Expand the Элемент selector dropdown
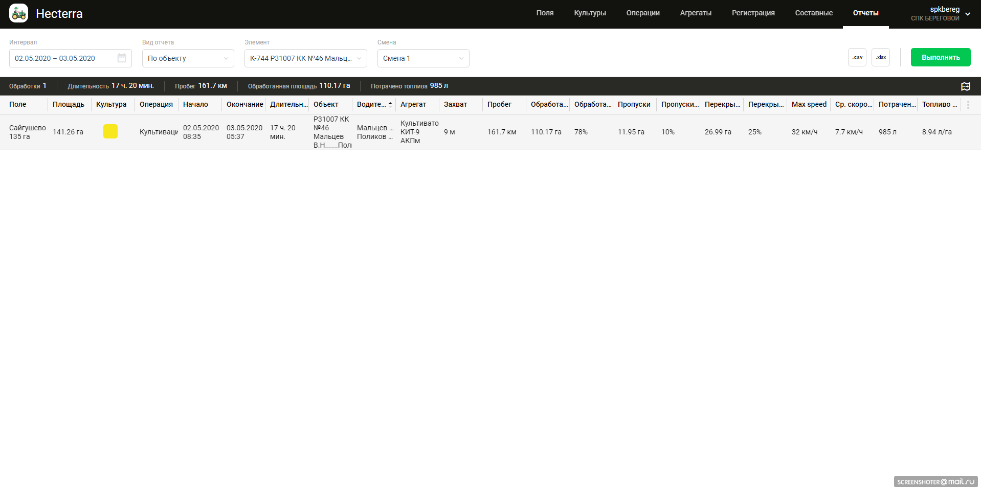Screen dimensions: 981x490 305,58
